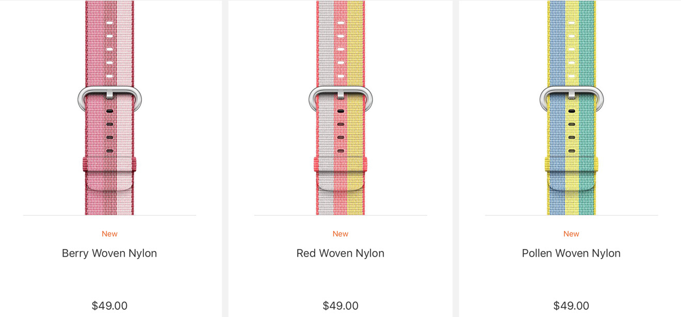Click the New label above Pollen Woven Nylon

pos(571,233)
